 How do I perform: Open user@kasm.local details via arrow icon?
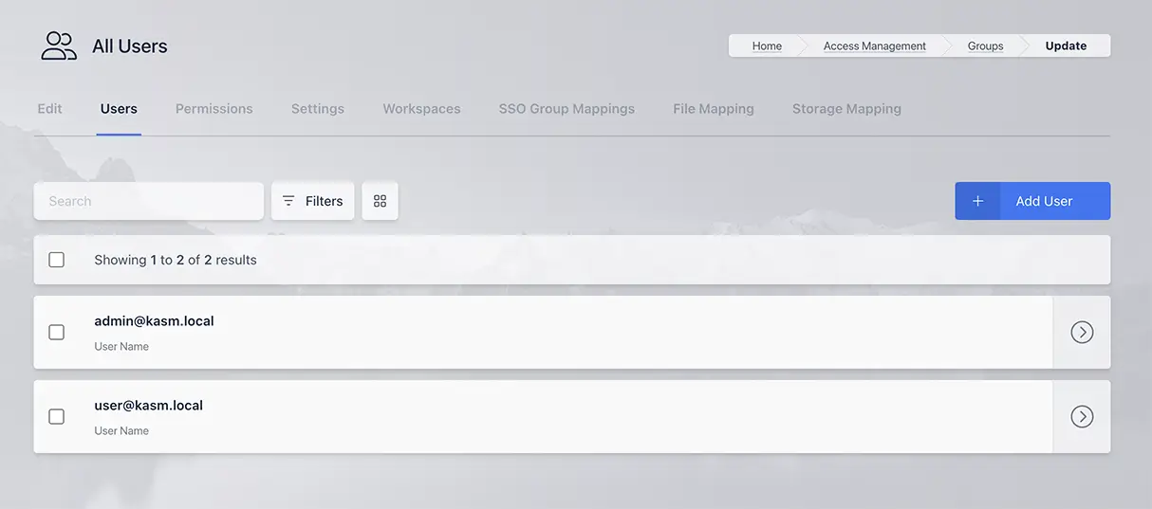click(x=1082, y=416)
